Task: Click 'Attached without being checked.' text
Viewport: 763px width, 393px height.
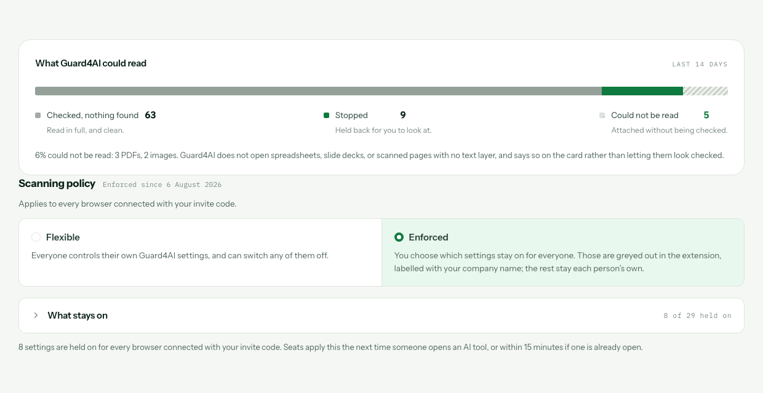Action: (x=669, y=130)
